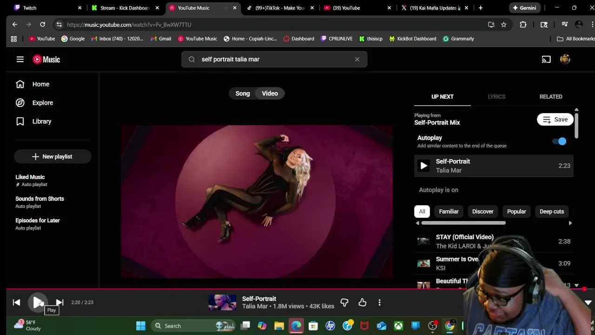Viewport: 595px width, 335px height.
Task: Open the browser apps grid icon
Action: 13,39
